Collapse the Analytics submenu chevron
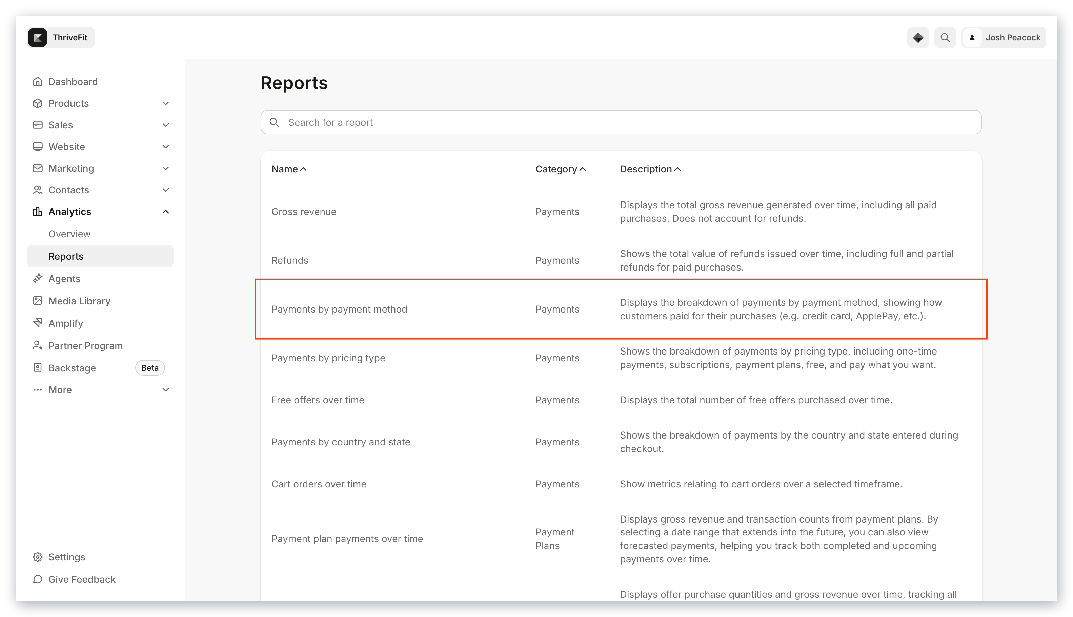 [165, 211]
